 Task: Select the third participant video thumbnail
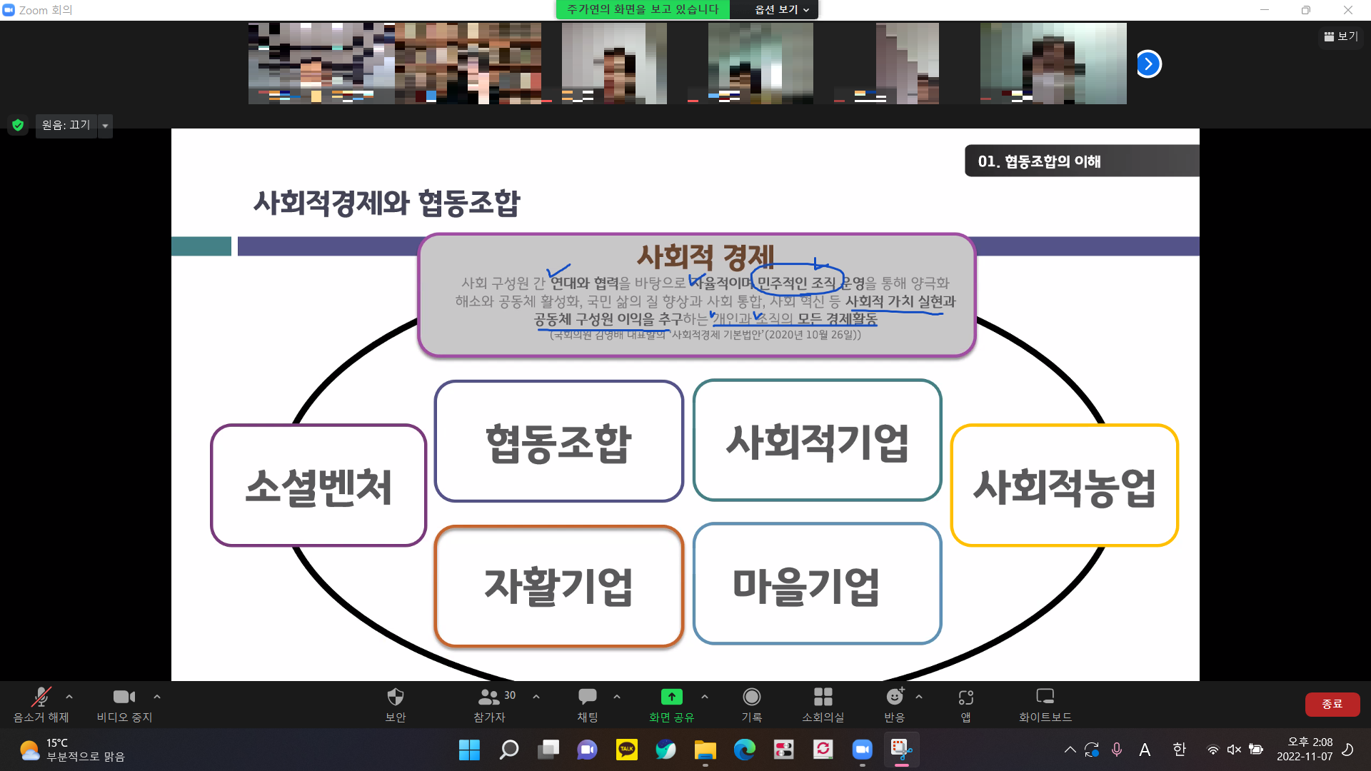click(614, 64)
